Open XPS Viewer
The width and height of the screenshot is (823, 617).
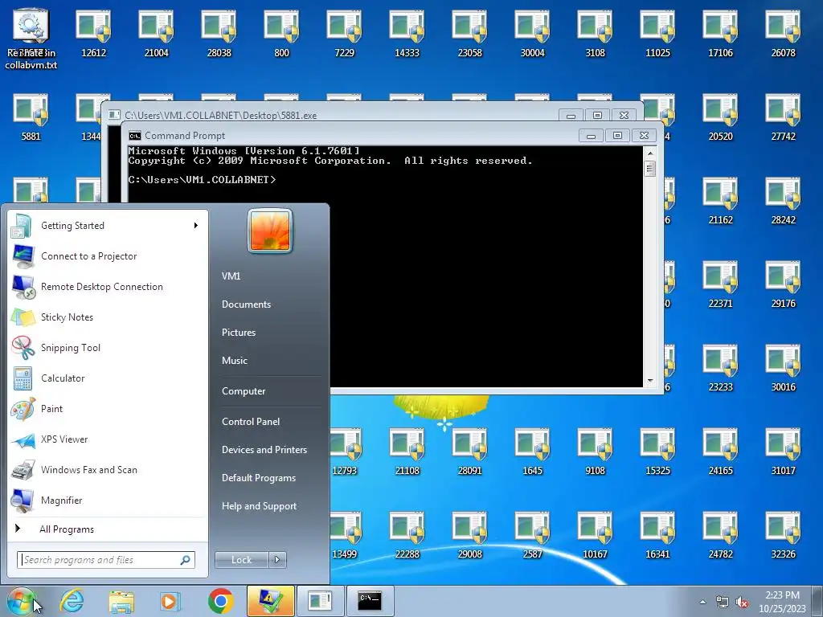click(x=108, y=439)
